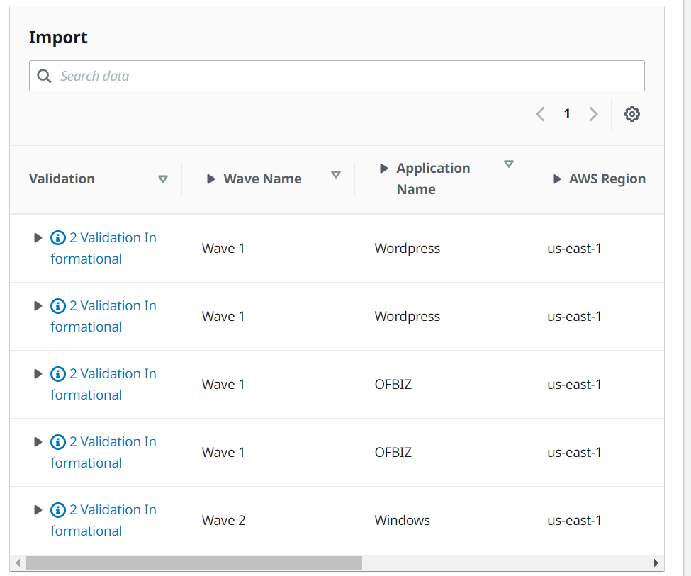The height and width of the screenshot is (576, 691).
Task: Expand Wave Name column header triangle
Action: tap(210, 179)
